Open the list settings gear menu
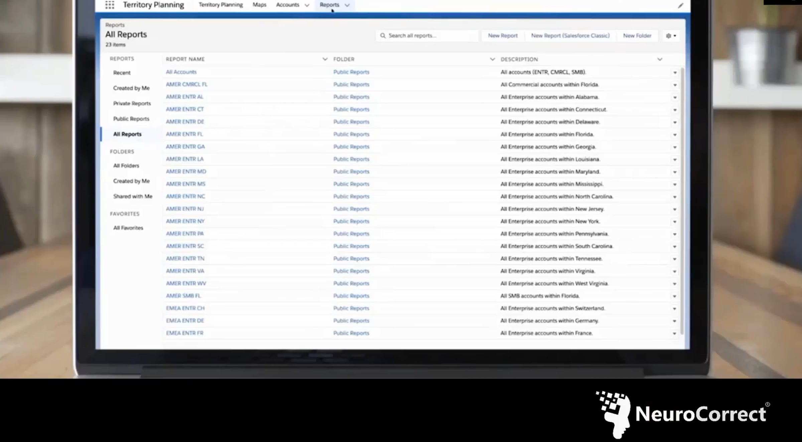Screen dimensions: 802x442 click(671, 36)
